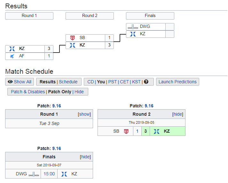Open Patch 9.16 link above Round 2
Image resolution: width=228 pixels, height=183 pixels.
point(149,106)
